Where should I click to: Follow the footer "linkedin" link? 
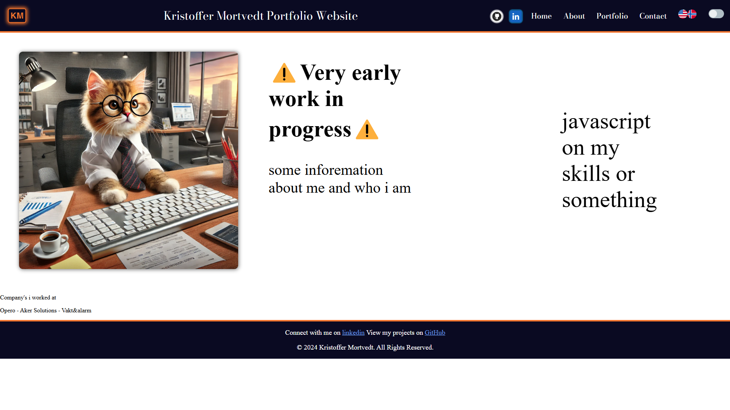point(353,332)
